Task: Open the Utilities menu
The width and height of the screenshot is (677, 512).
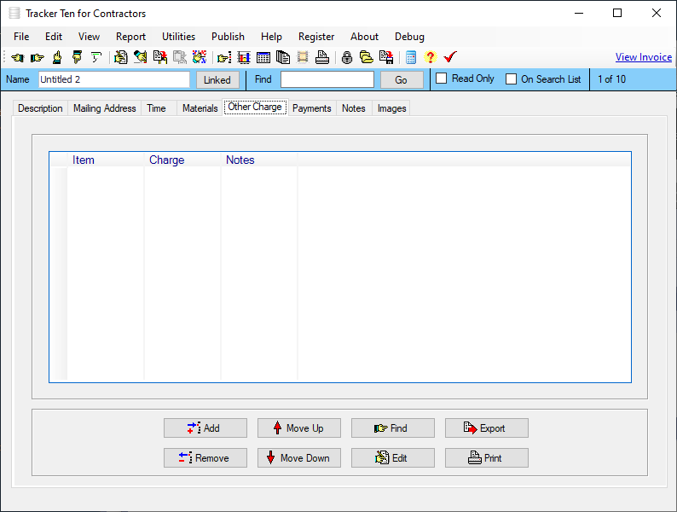Action: click(179, 37)
